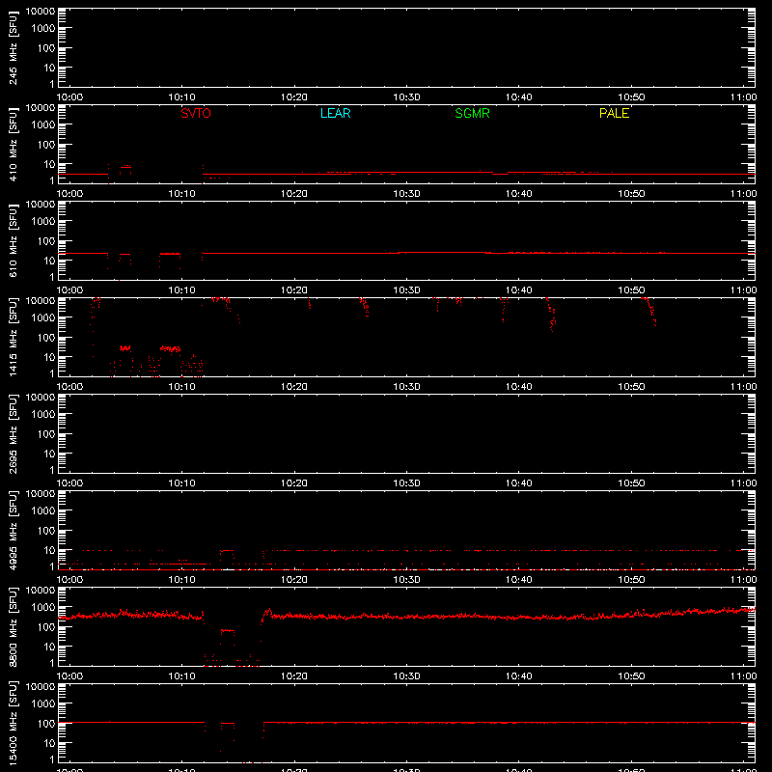
Task: Click 10:30 time label under 245 MHz panel
Action: tap(406, 97)
